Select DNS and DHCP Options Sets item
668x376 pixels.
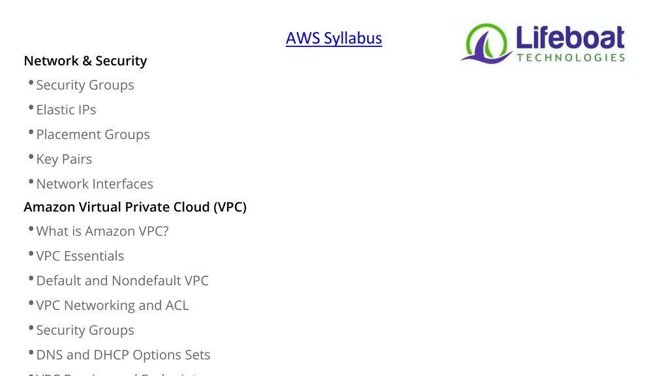(123, 354)
